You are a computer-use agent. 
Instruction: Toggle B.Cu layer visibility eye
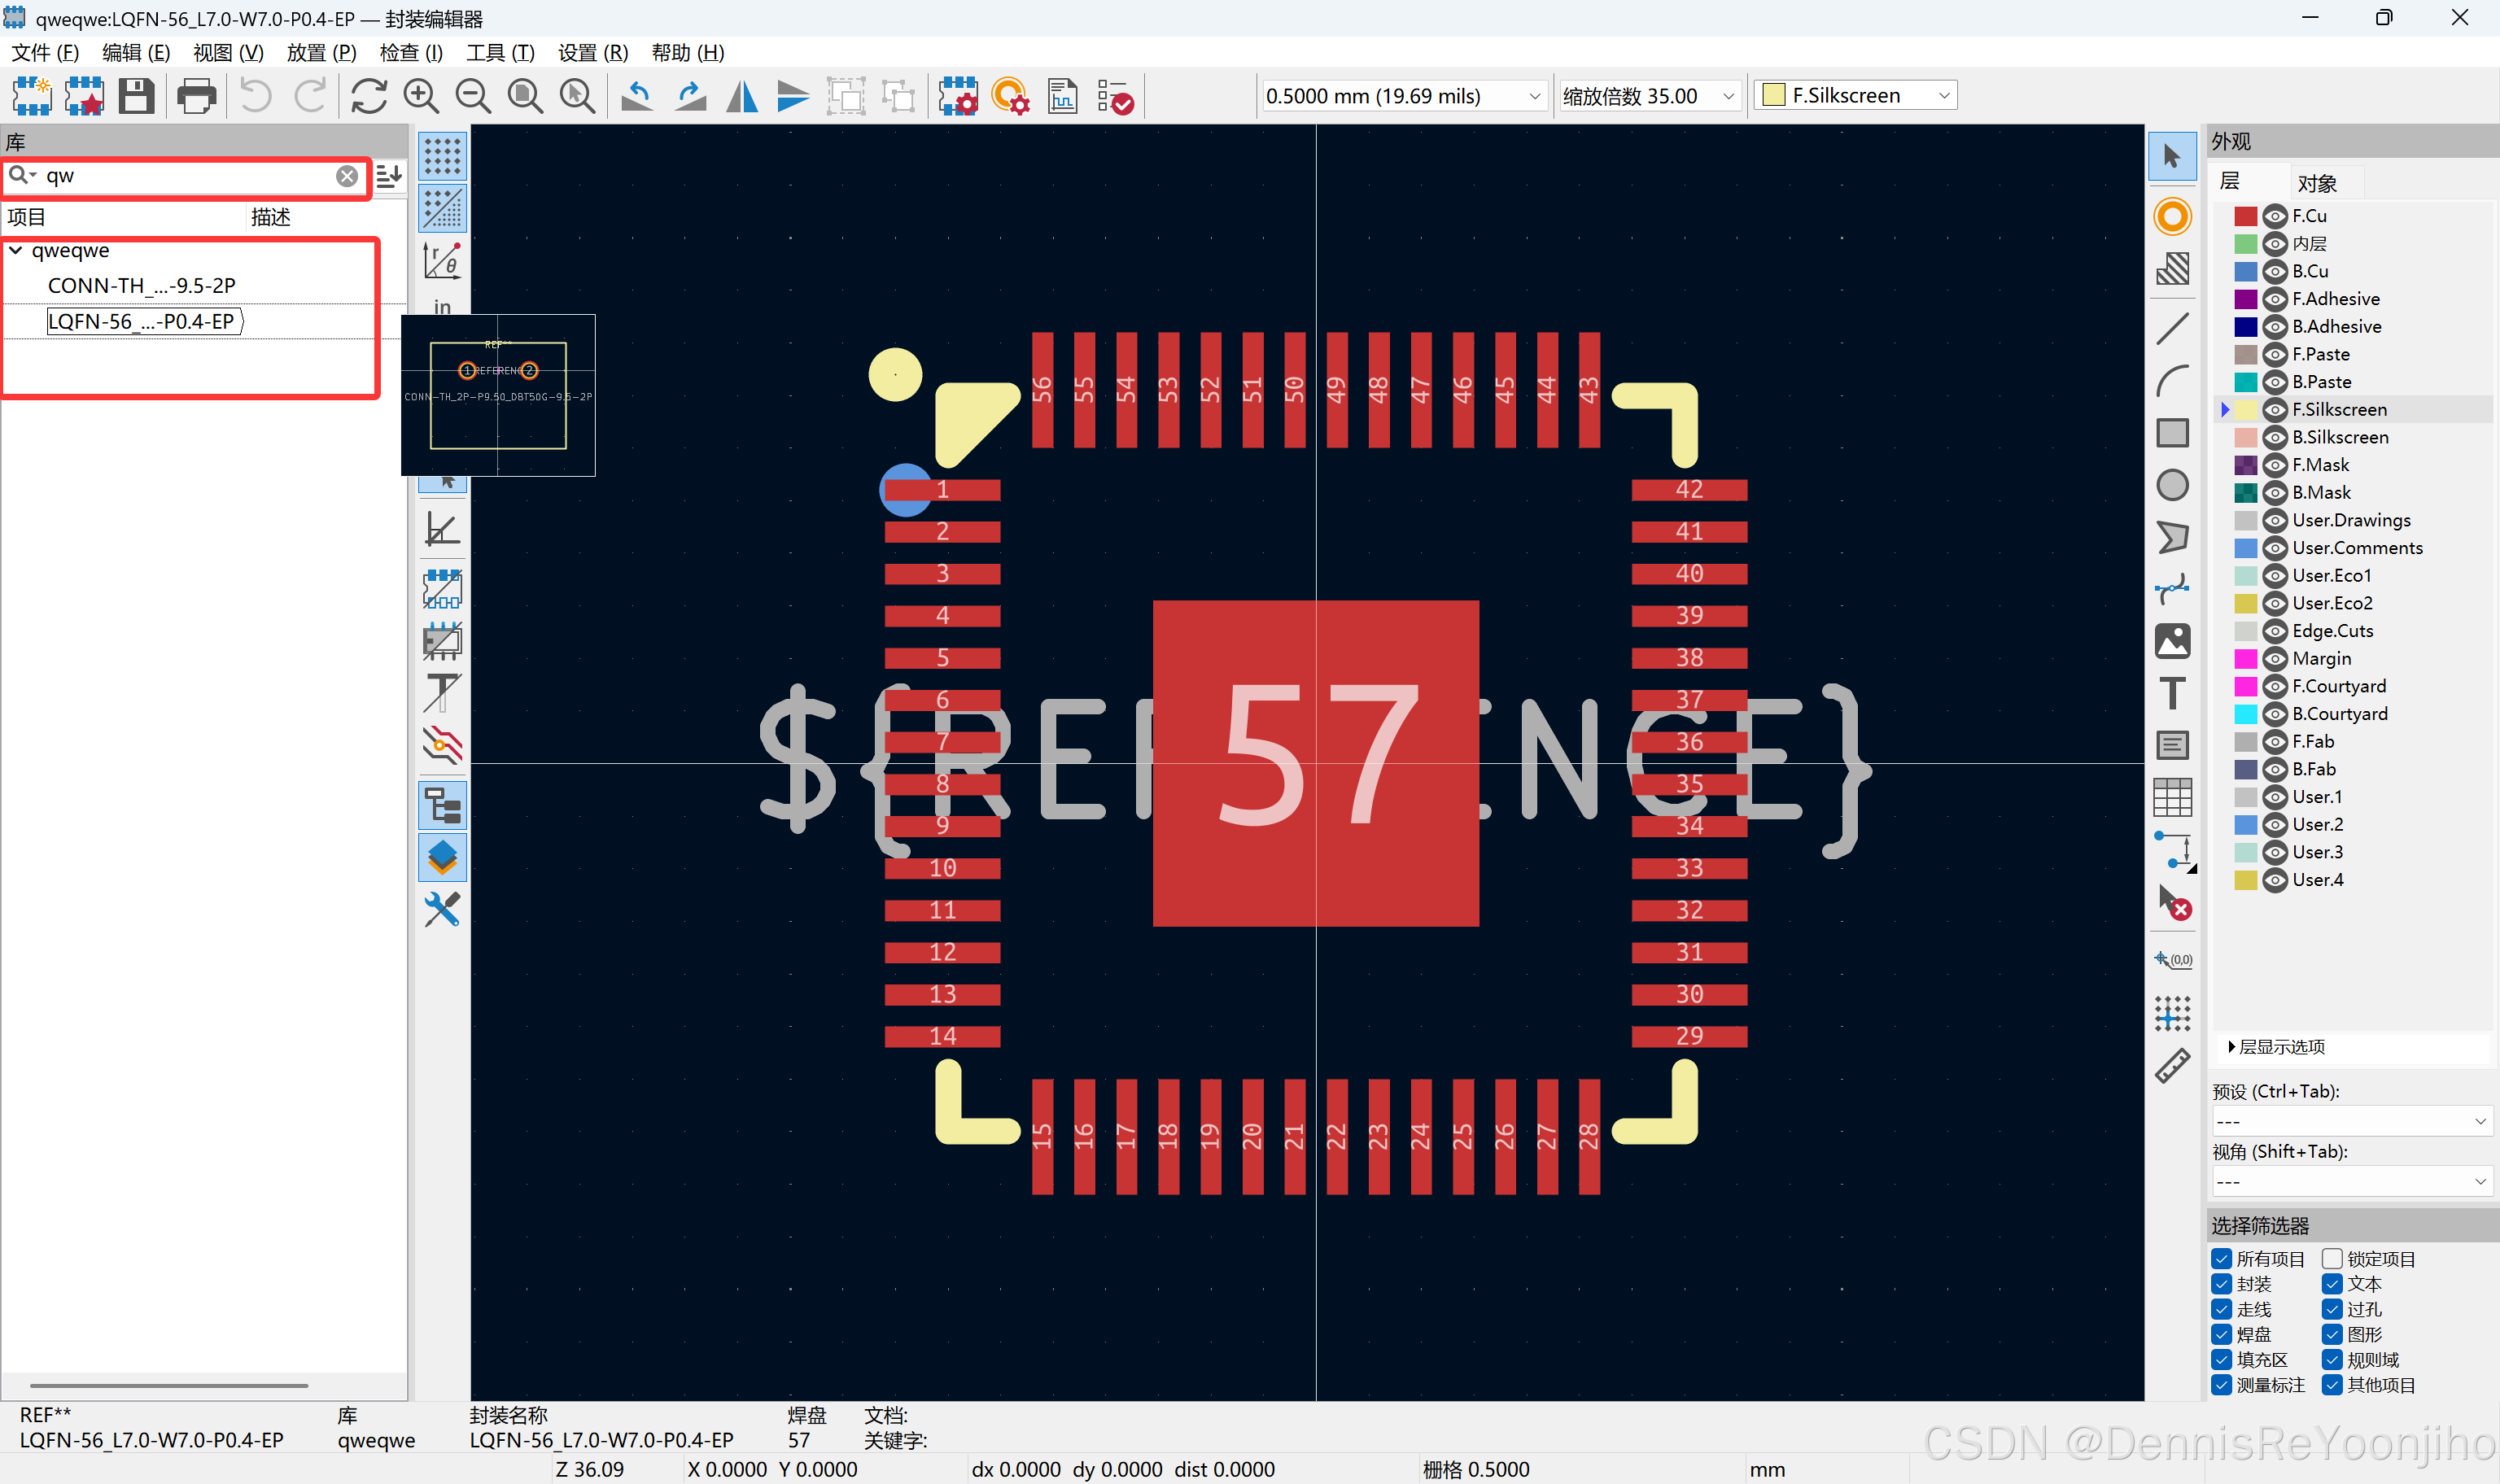[2275, 271]
